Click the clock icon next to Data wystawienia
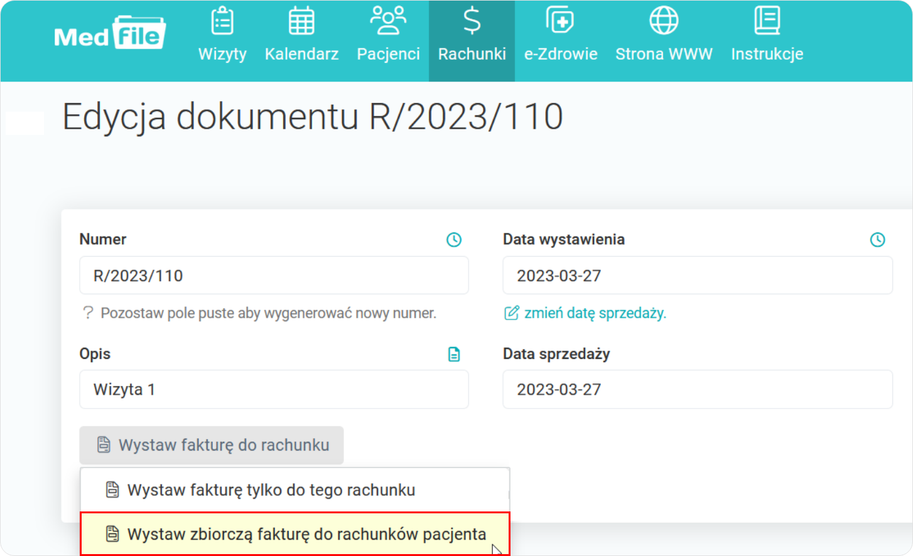This screenshot has width=913, height=556. click(x=878, y=240)
